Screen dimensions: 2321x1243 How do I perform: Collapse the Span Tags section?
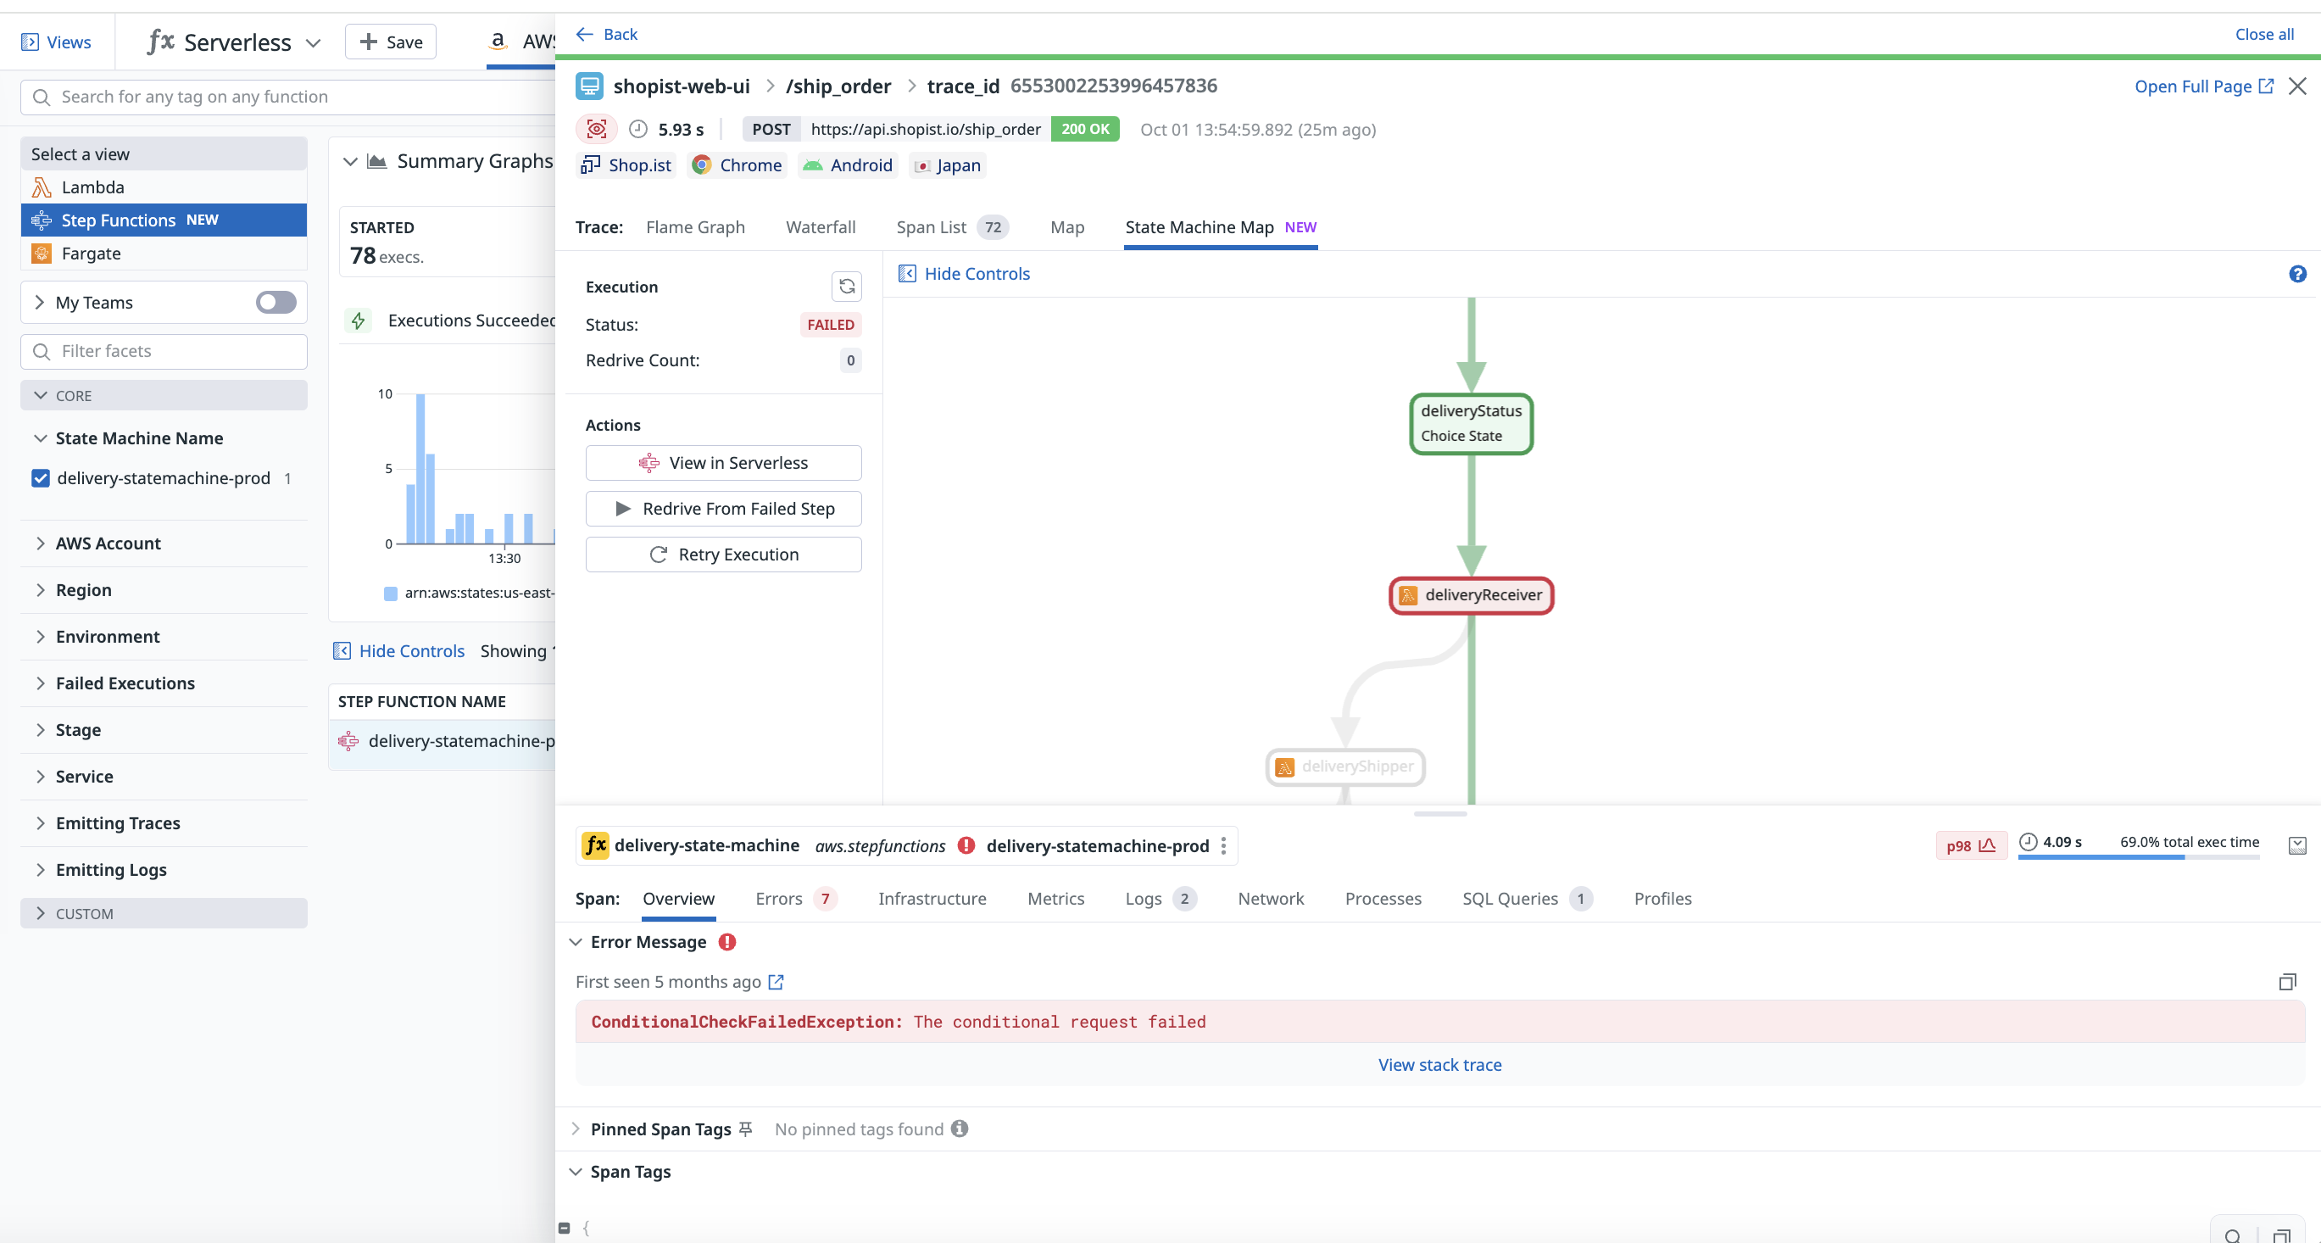pos(576,1172)
